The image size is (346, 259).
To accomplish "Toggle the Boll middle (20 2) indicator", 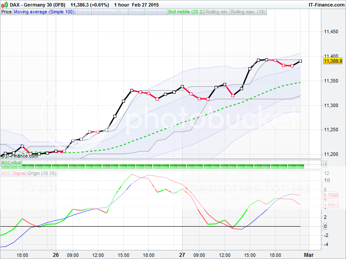I will click(186, 12).
